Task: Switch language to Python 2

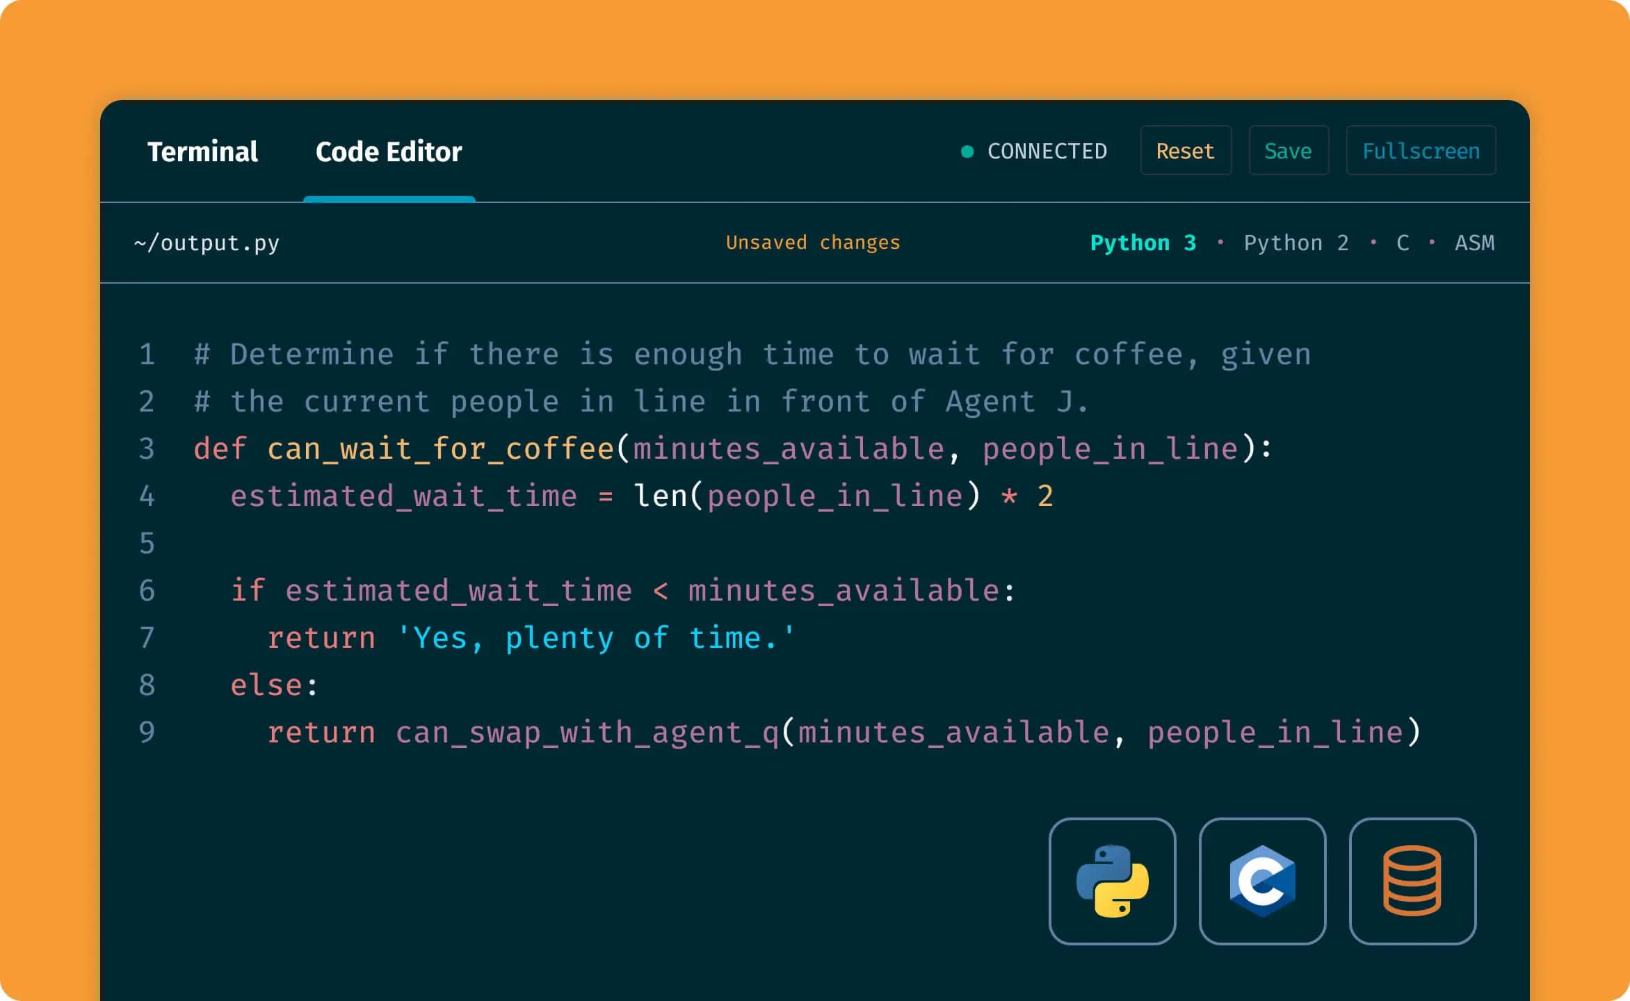Action: [x=1296, y=243]
